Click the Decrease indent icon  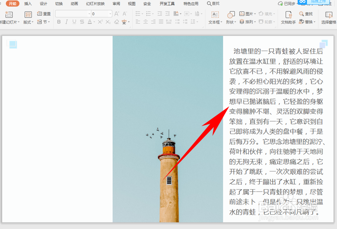tap(160, 14)
